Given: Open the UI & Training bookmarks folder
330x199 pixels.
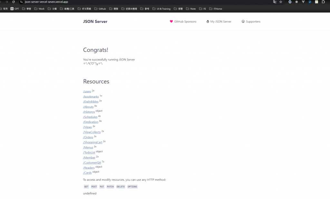Looking at the screenshot, I should (x=161, y=9).
